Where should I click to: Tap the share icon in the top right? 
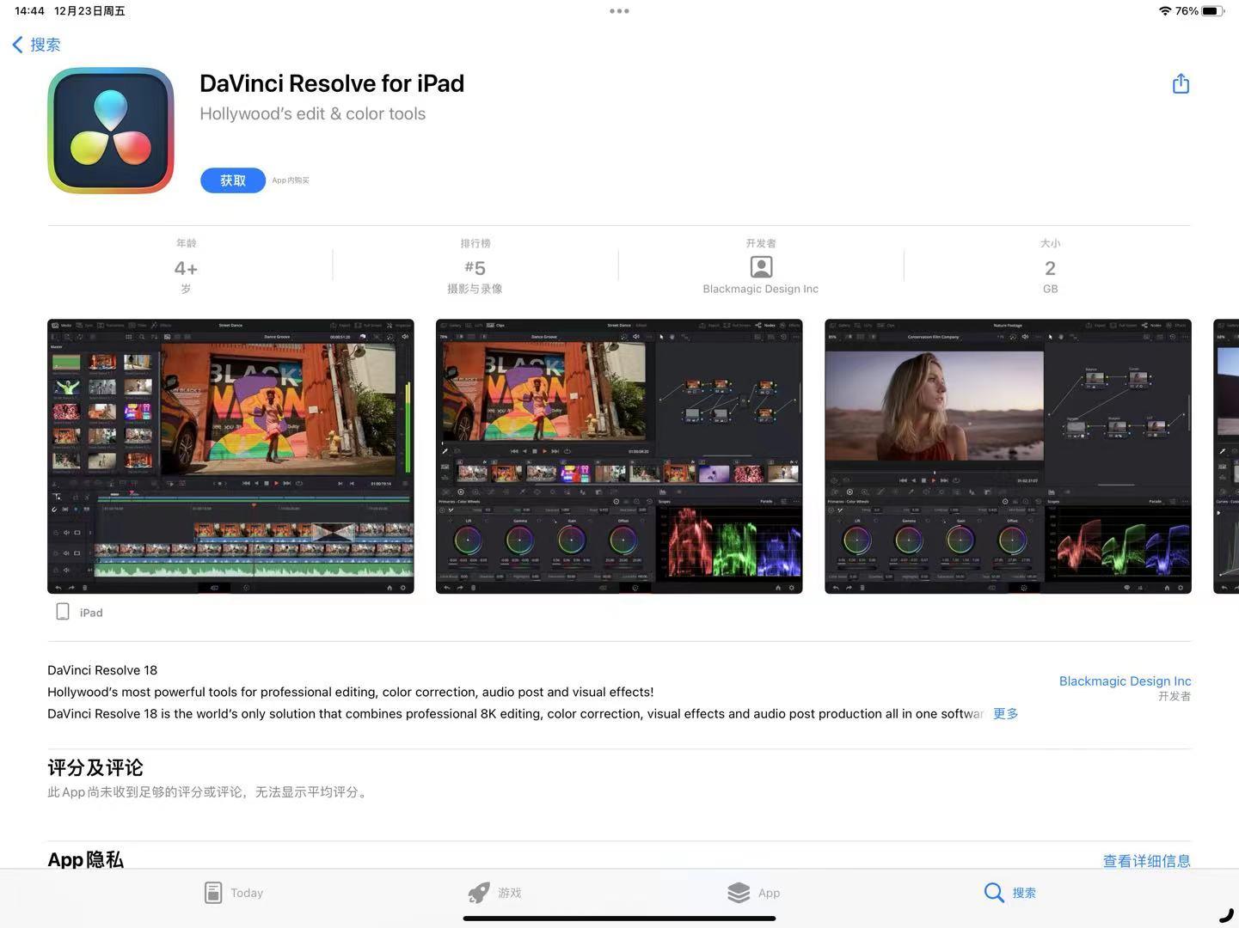[1180, 83]
